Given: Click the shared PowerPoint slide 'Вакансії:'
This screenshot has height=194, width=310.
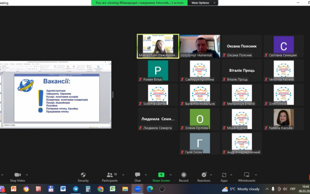Looking at the screenshot, I should tap(57, 98).
